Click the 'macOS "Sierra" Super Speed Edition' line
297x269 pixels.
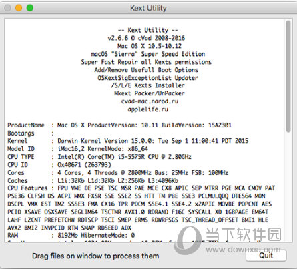coord(148,54)
